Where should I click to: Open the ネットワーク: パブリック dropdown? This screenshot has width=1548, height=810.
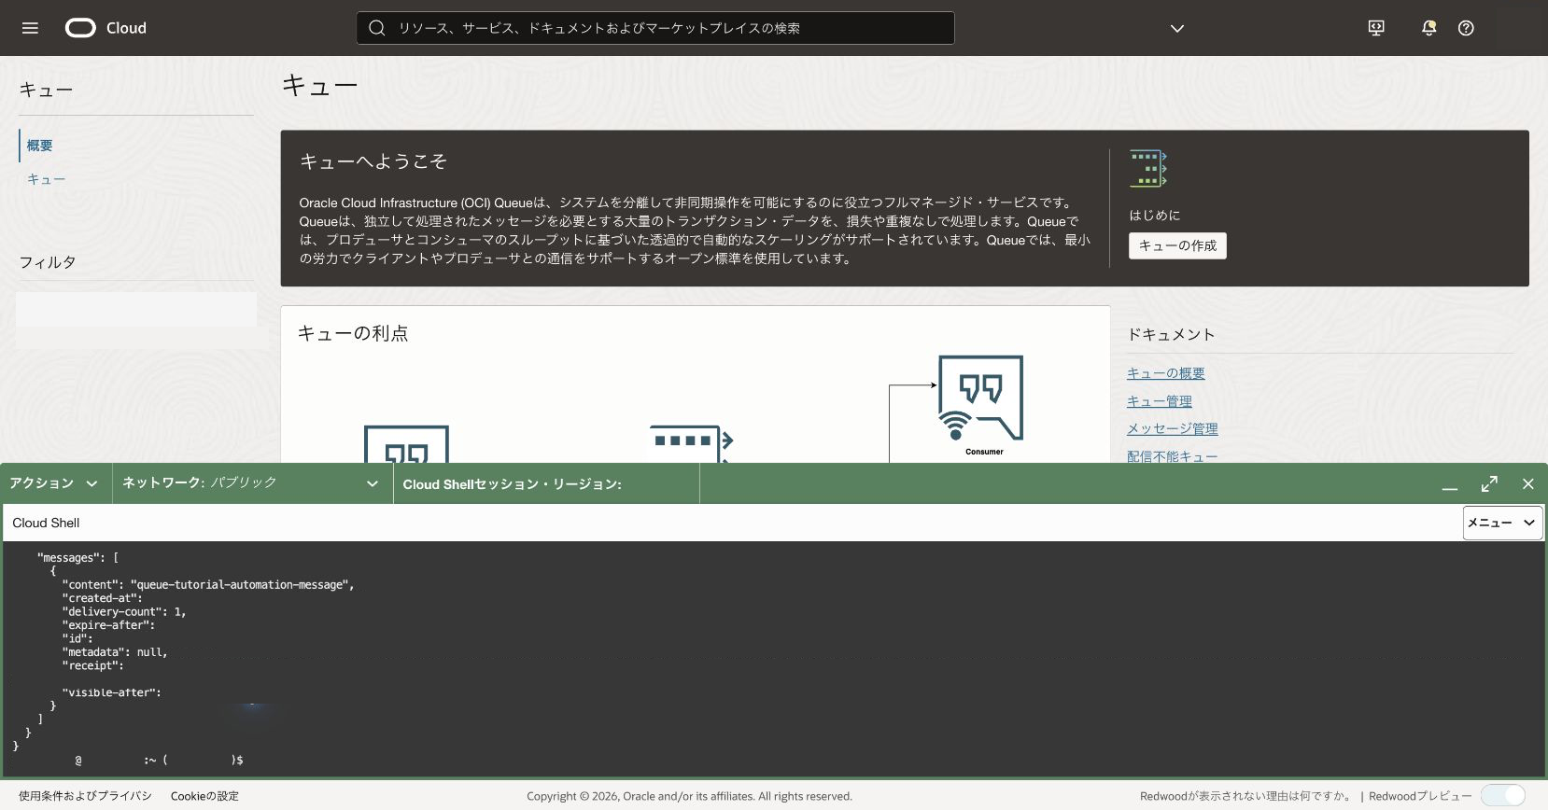tap(250, 483)
